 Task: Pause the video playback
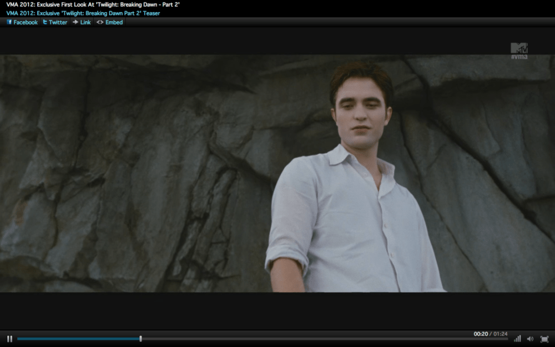9,339
